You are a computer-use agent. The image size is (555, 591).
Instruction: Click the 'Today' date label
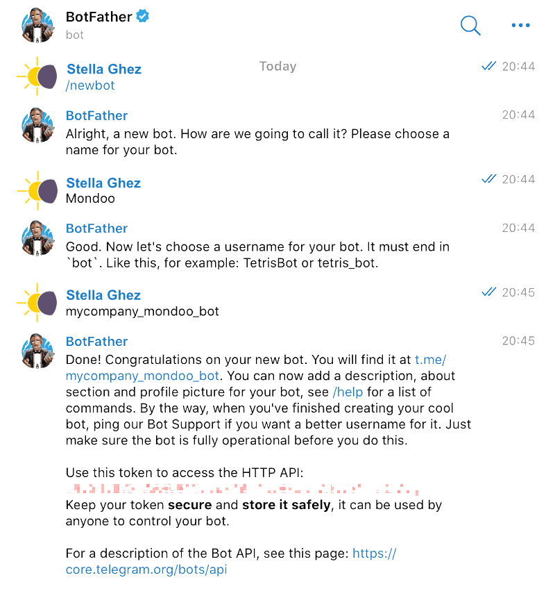[277, 66]
